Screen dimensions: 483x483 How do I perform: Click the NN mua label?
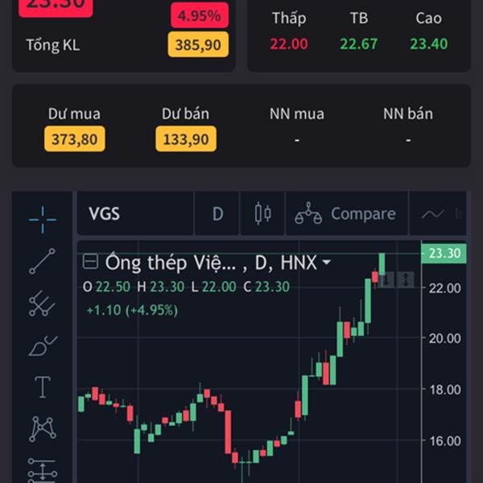[297, 114]
